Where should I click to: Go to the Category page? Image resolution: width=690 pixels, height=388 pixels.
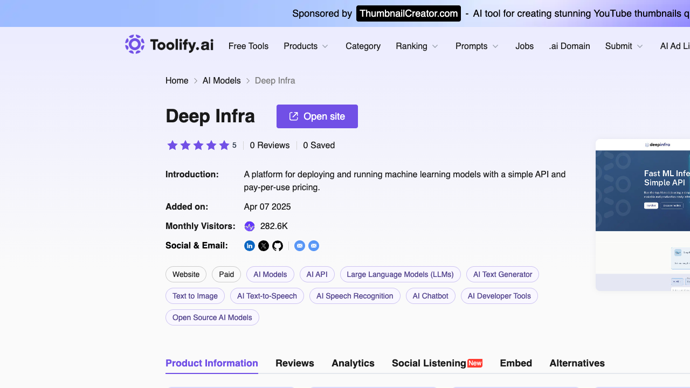point(363,46)
